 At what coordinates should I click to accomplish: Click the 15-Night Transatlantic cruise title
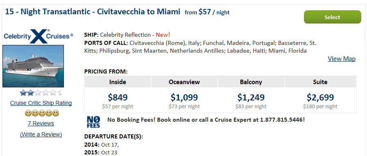coord(93,12)
